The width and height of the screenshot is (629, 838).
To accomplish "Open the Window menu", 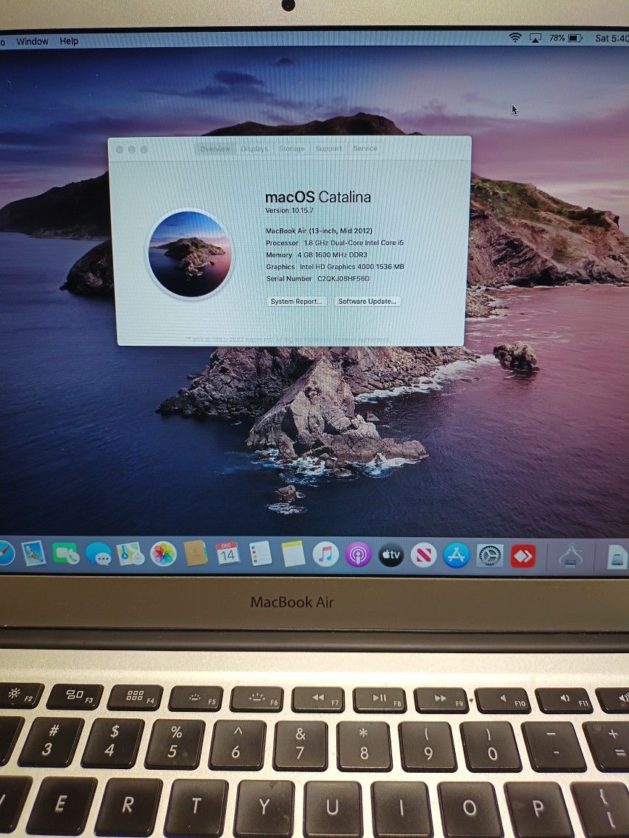I will click(x=32, y=41).
